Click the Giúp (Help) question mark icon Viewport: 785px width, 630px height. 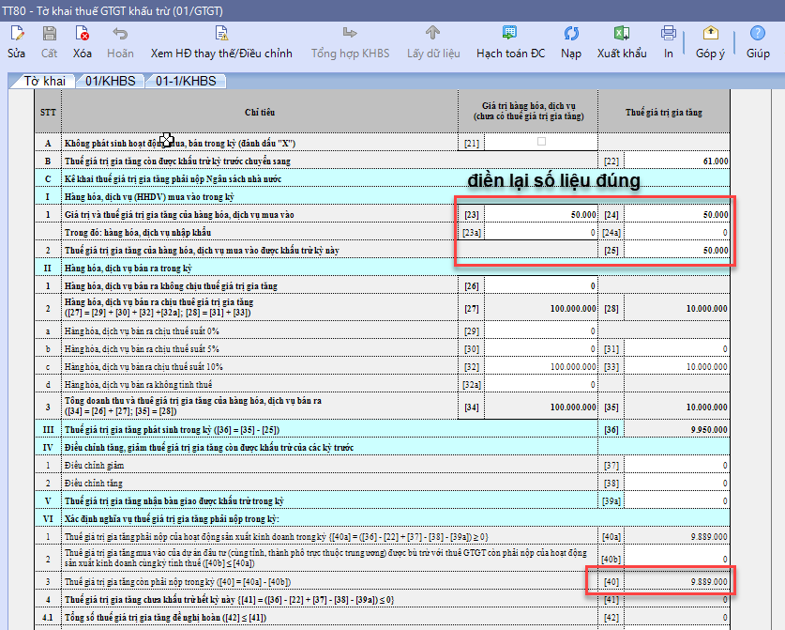click(x=758, y=33)
